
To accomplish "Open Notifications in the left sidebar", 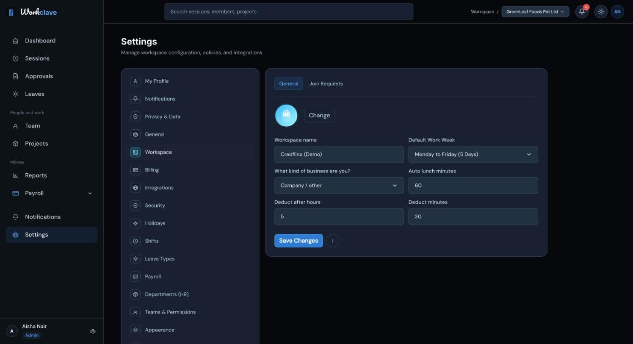I will (x=52, y=217).
